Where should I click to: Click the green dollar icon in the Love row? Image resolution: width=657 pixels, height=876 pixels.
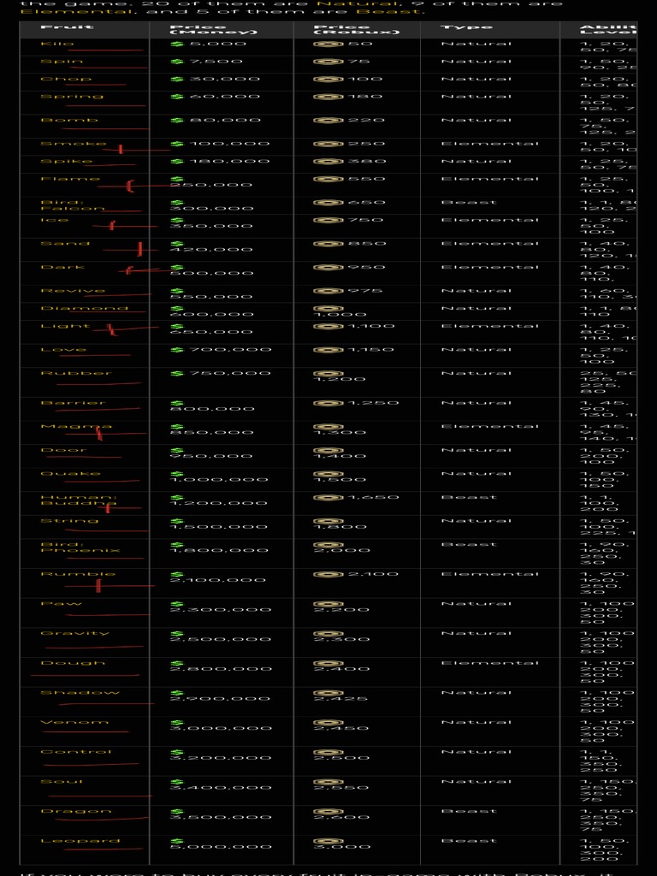click(x=176, y=350)
